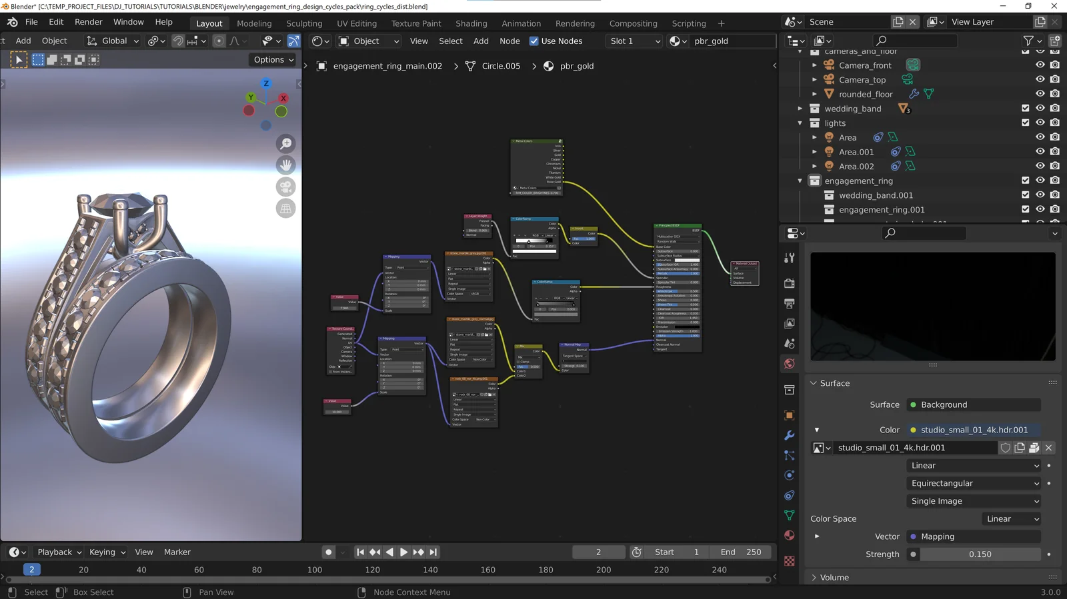The height and width of the screenshot is (599, 1067).
Task: Toggle show gizmo button in viewport header
Action: (293, 41)
